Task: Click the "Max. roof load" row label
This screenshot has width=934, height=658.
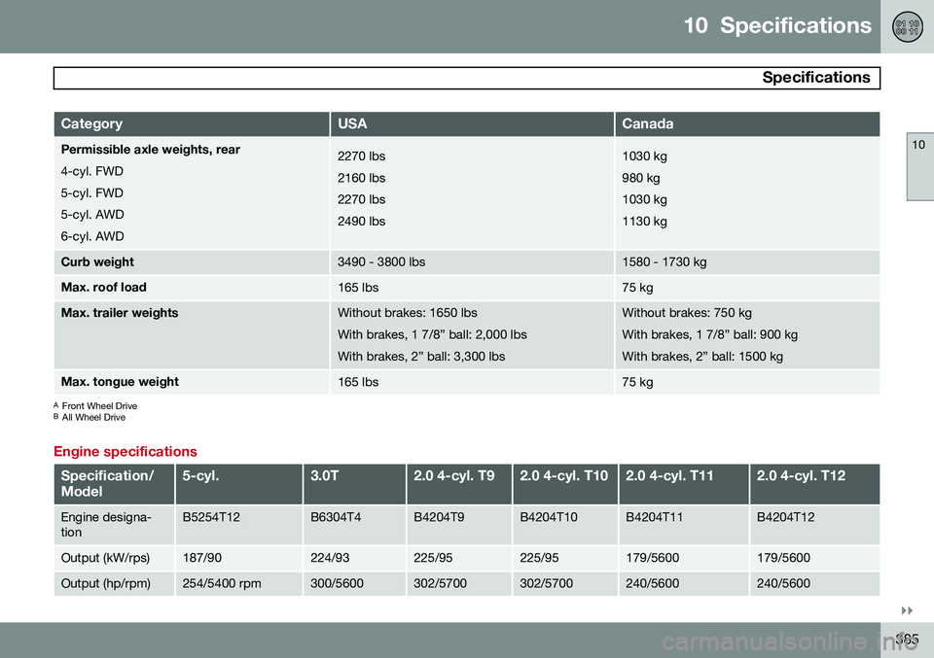Action: coord(104,288)
